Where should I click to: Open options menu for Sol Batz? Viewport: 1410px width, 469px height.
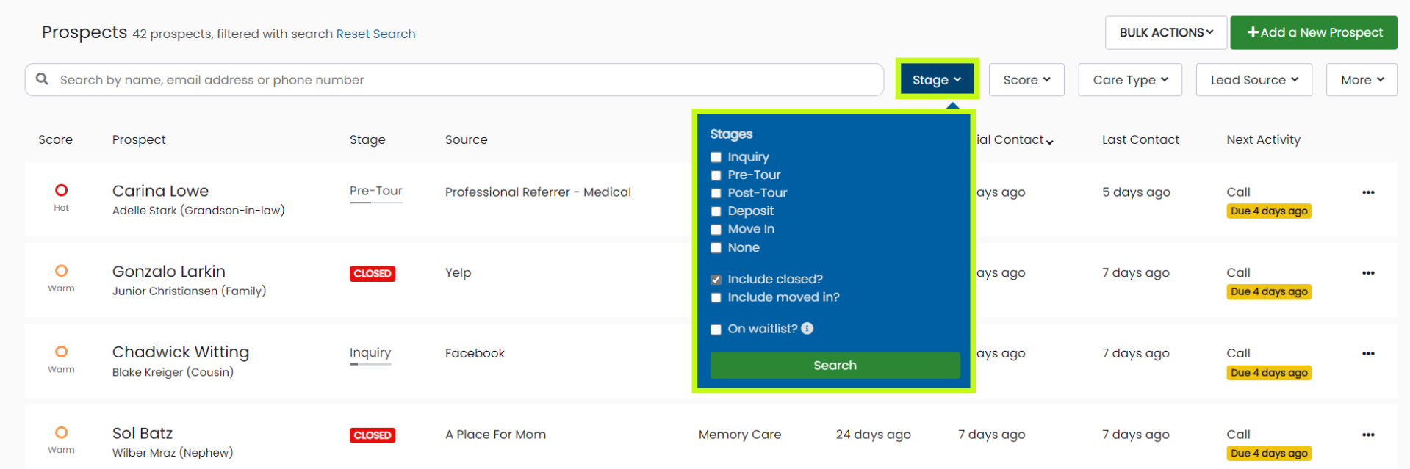(x=1367, y=435)
